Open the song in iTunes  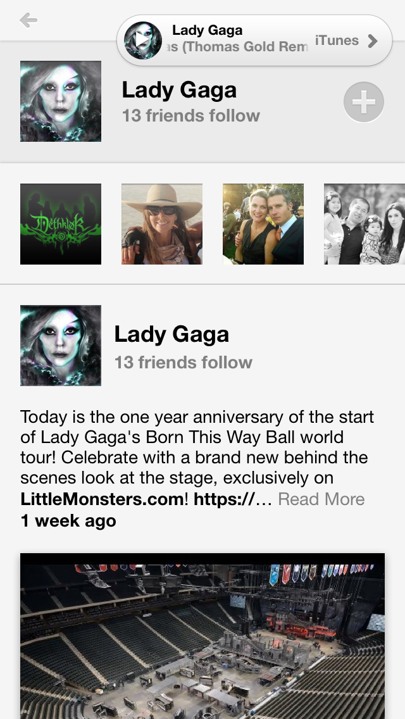click(336, 41)
